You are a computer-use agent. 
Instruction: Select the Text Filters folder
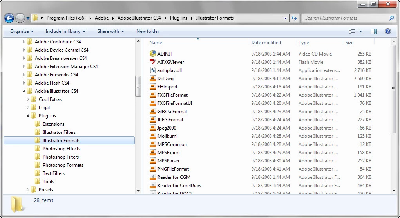coord(54,173)
